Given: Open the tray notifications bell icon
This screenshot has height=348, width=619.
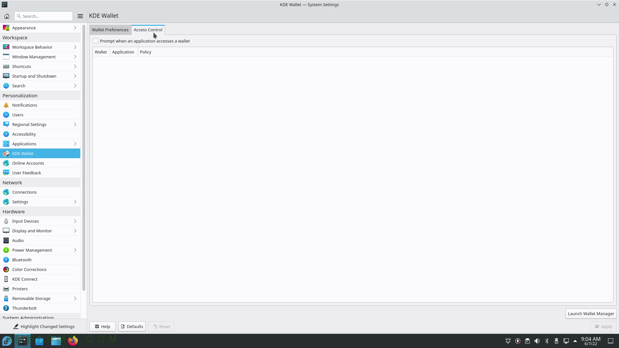Looking at the screenshot, I should click(508, 341).
